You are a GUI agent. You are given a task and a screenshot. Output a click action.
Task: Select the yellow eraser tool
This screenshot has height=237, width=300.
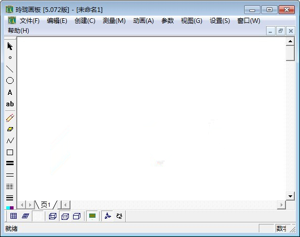(x=10, y=129)
